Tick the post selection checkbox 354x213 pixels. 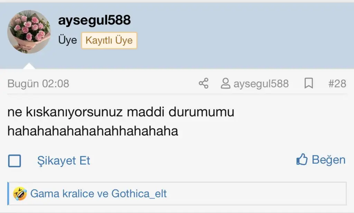(x=15, y=161)
